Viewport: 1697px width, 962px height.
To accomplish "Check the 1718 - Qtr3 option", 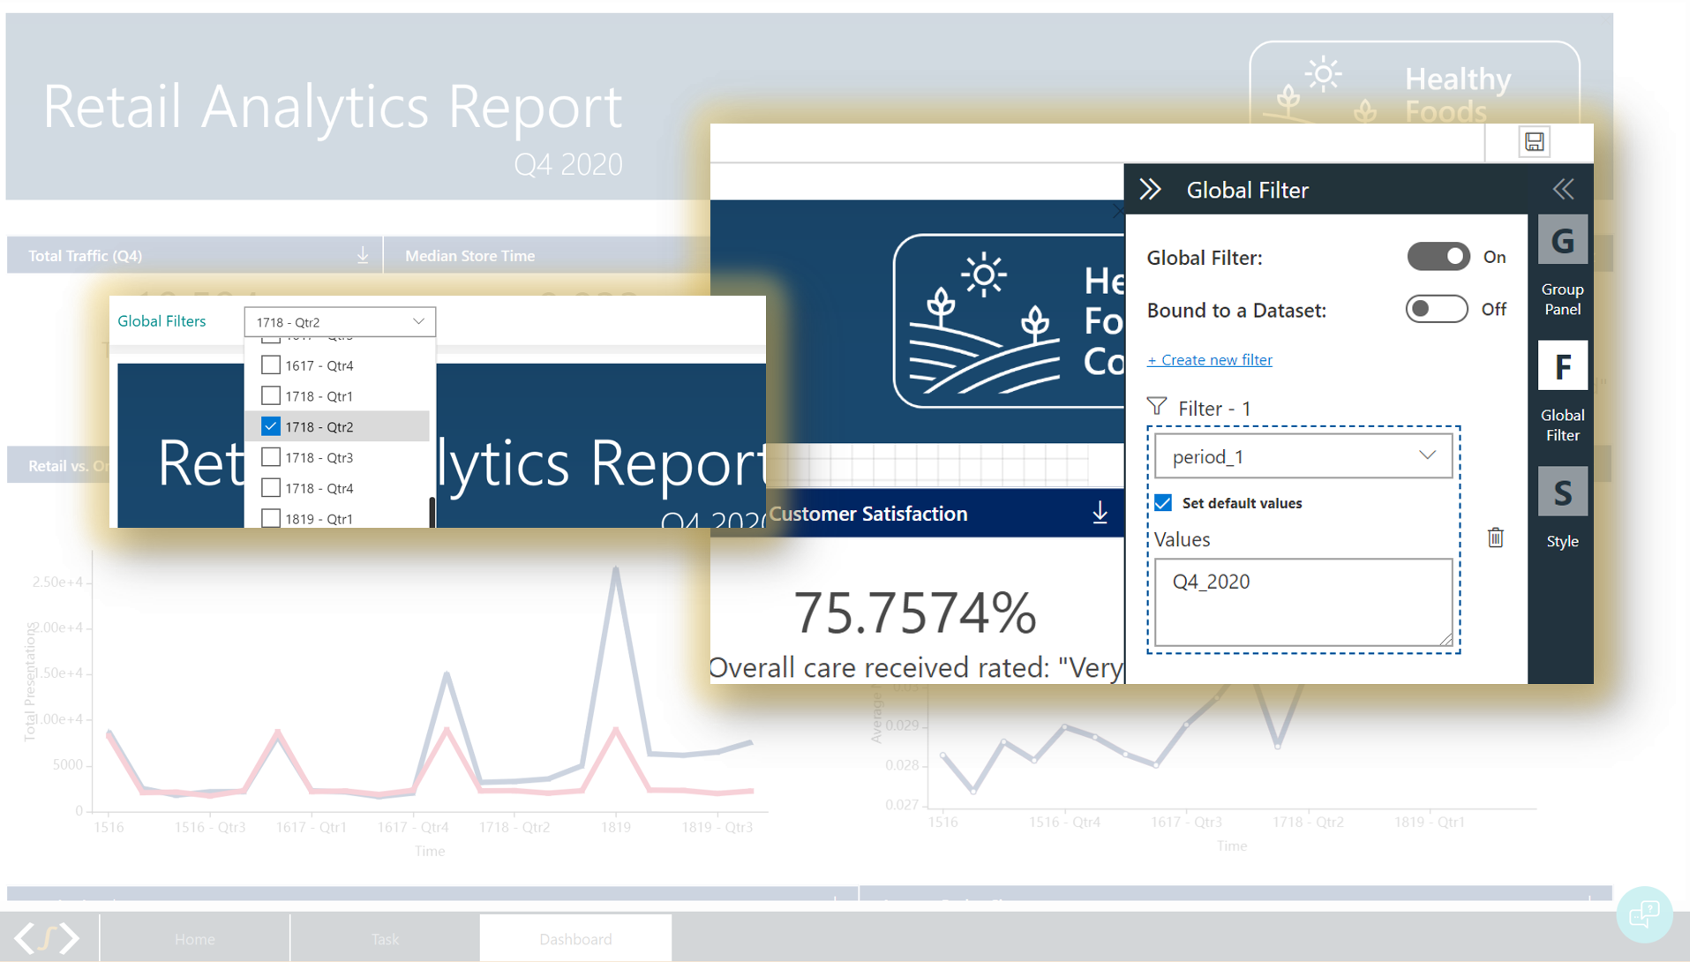I will click(271, 457).
